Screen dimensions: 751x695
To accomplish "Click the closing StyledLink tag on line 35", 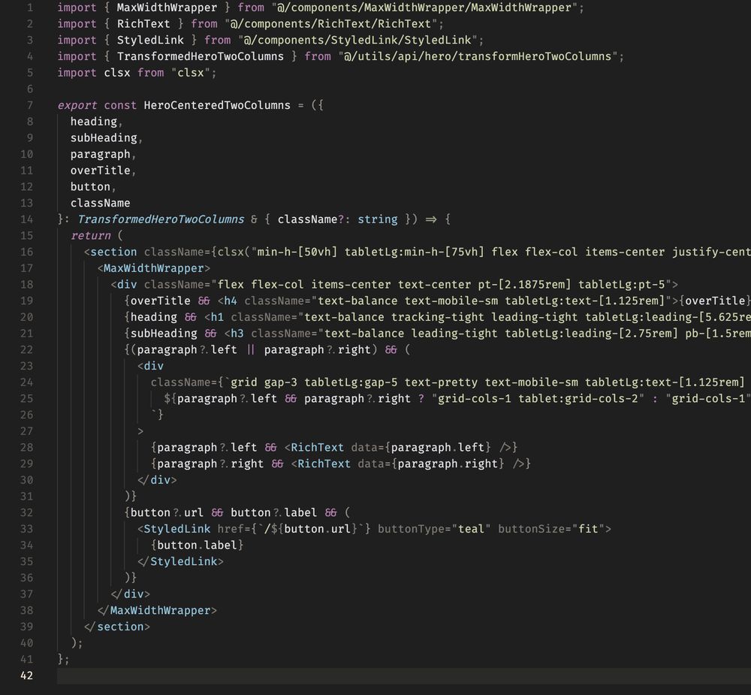I will click(x=180, y=562).
